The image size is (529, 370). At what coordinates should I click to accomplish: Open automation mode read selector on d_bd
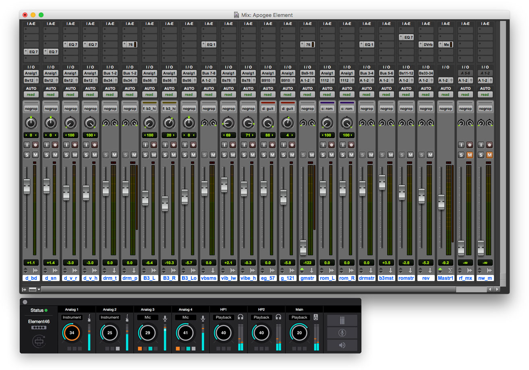tap(31, 95)
